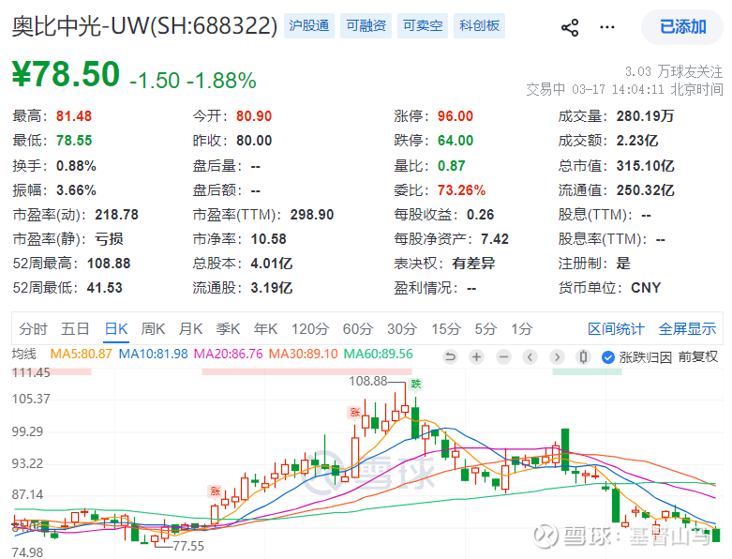This screenshot has height=559, width=732.
Task: Click the 最低 value 78.55
Action: tap(74, 141)
